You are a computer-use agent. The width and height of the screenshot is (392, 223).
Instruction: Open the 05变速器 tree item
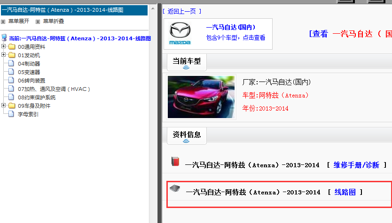click(29, 72)
